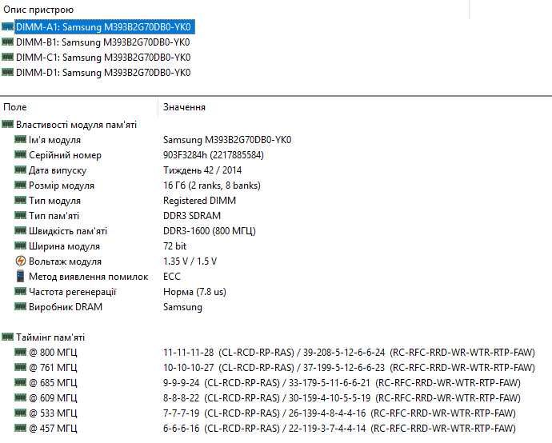Click the Samsung value of Виробник DRAM
552x443 pixels.
(x=182, y=307)
